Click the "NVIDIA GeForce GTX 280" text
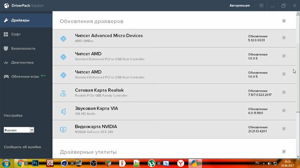This screenshot has width=300, height=168. click(94, 132)
